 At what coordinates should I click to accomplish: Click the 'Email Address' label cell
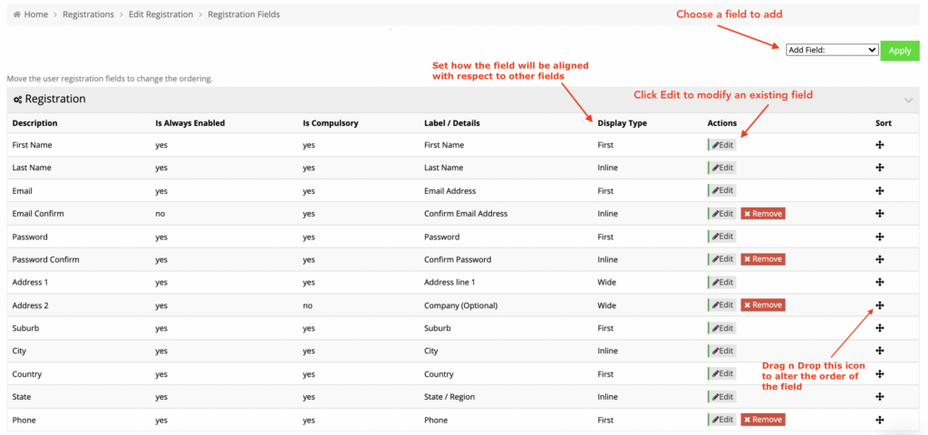(x=449, y=190)
